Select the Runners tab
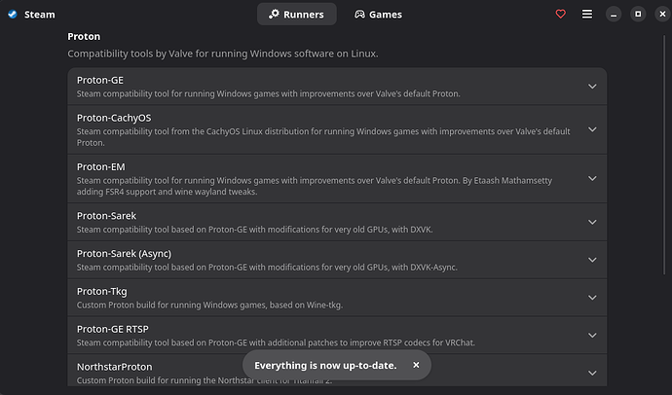The height and width of the screenshot is (395, 672). coord(297,15)
